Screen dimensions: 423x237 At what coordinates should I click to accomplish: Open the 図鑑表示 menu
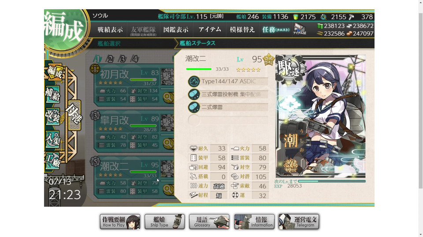[176, 30]
